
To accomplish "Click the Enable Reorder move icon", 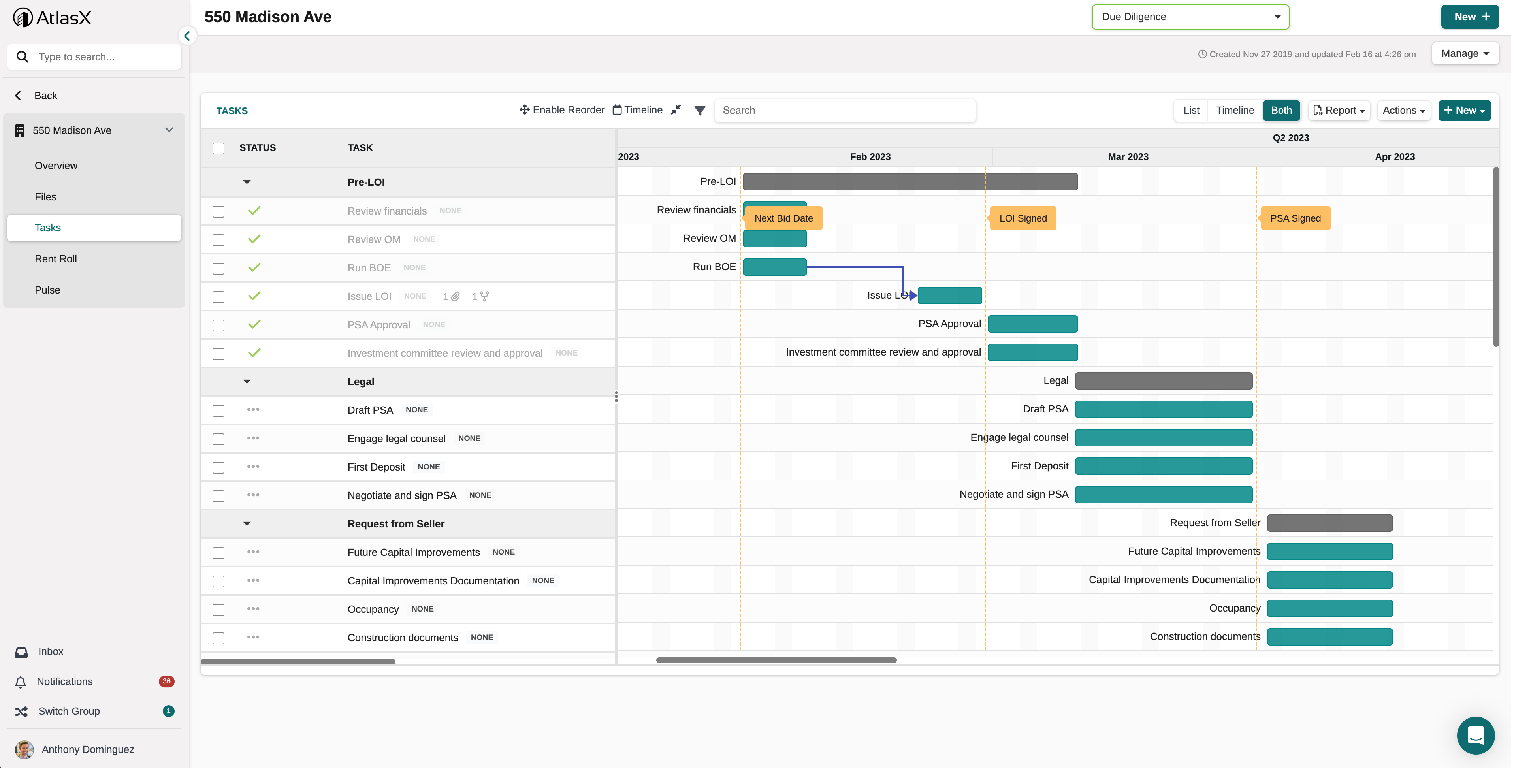I will [x=524, y=110].
